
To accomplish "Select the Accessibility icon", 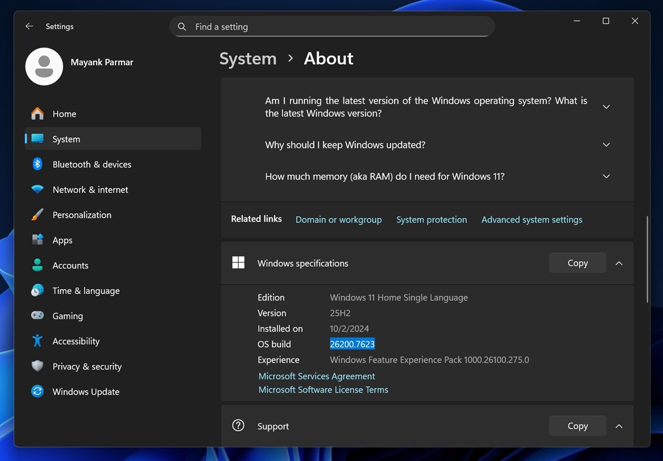I will coord(37,341).
